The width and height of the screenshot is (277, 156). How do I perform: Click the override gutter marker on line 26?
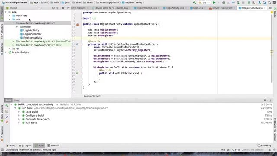(77, 73)
